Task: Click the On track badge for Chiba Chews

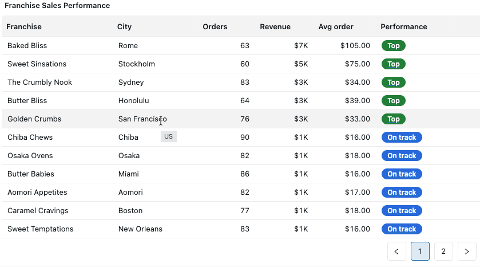Action: 402,138
